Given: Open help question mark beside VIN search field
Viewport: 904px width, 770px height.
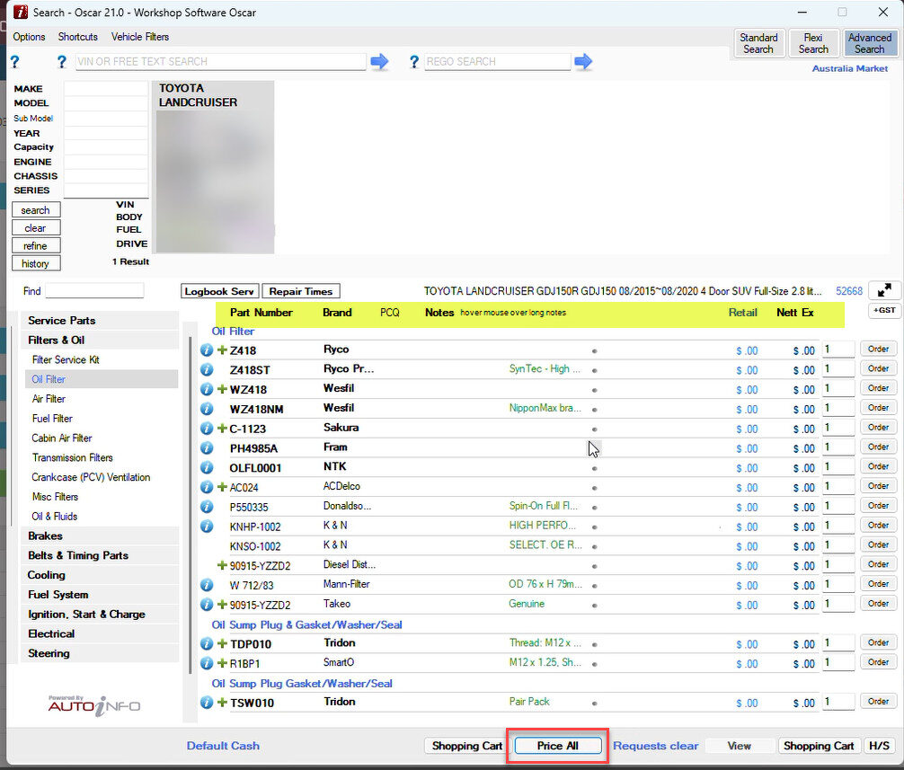Looking at the screenshot, I should pyautogui.click(x=62, y=62).
